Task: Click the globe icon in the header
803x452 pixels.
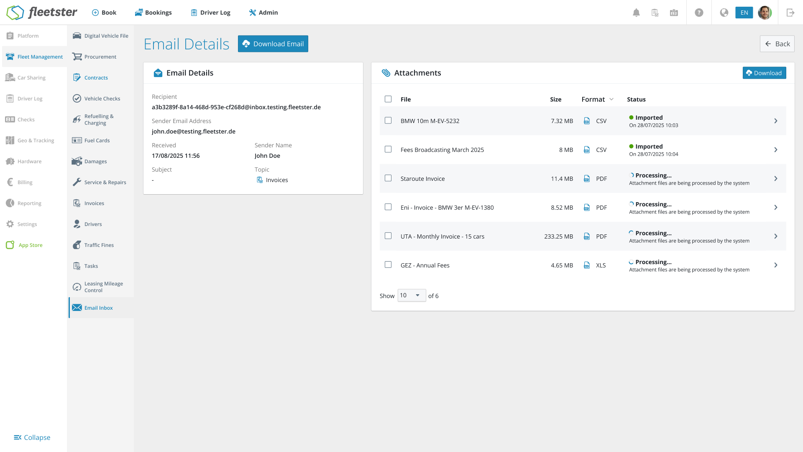Action: click(x=724, y=13)
